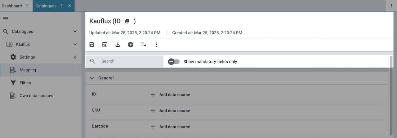Close the Catalogues tab
The height and width of the screenshot is (138, 397).
(x=69, y=6)
